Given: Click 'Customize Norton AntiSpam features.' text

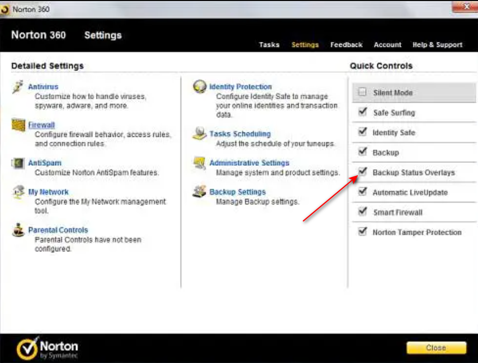Looking at the screenshot, I should click(x=97, y=173).
